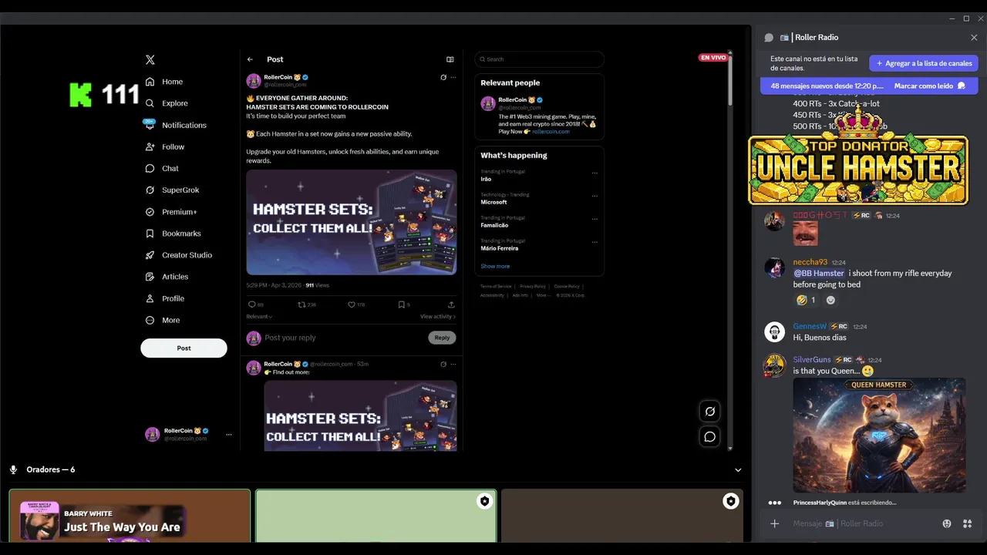Image resolution: width=987 pixels, height=555 pixels.
Task: Expand the Relevant replies sort dropdown
Action: (x=259, y=317)
